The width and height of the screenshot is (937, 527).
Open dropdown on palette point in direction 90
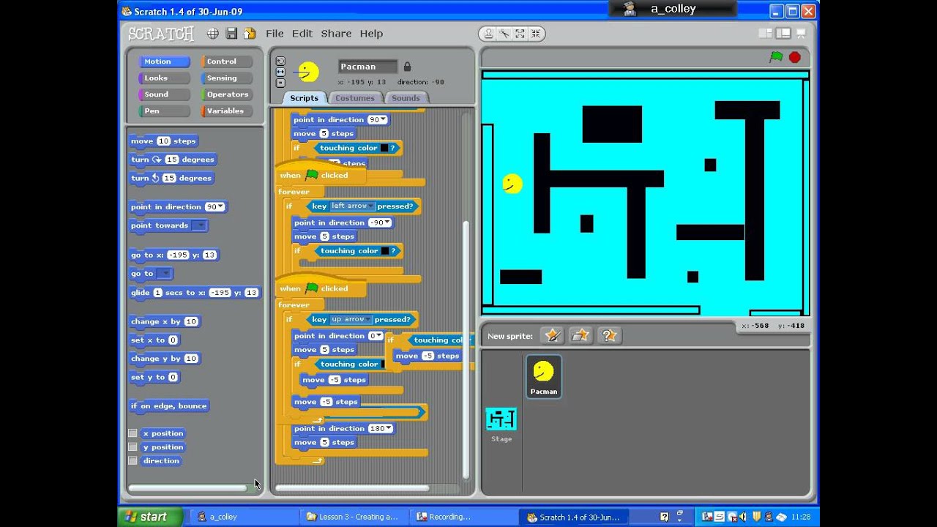pyautogui.click(x=220, y=207)
